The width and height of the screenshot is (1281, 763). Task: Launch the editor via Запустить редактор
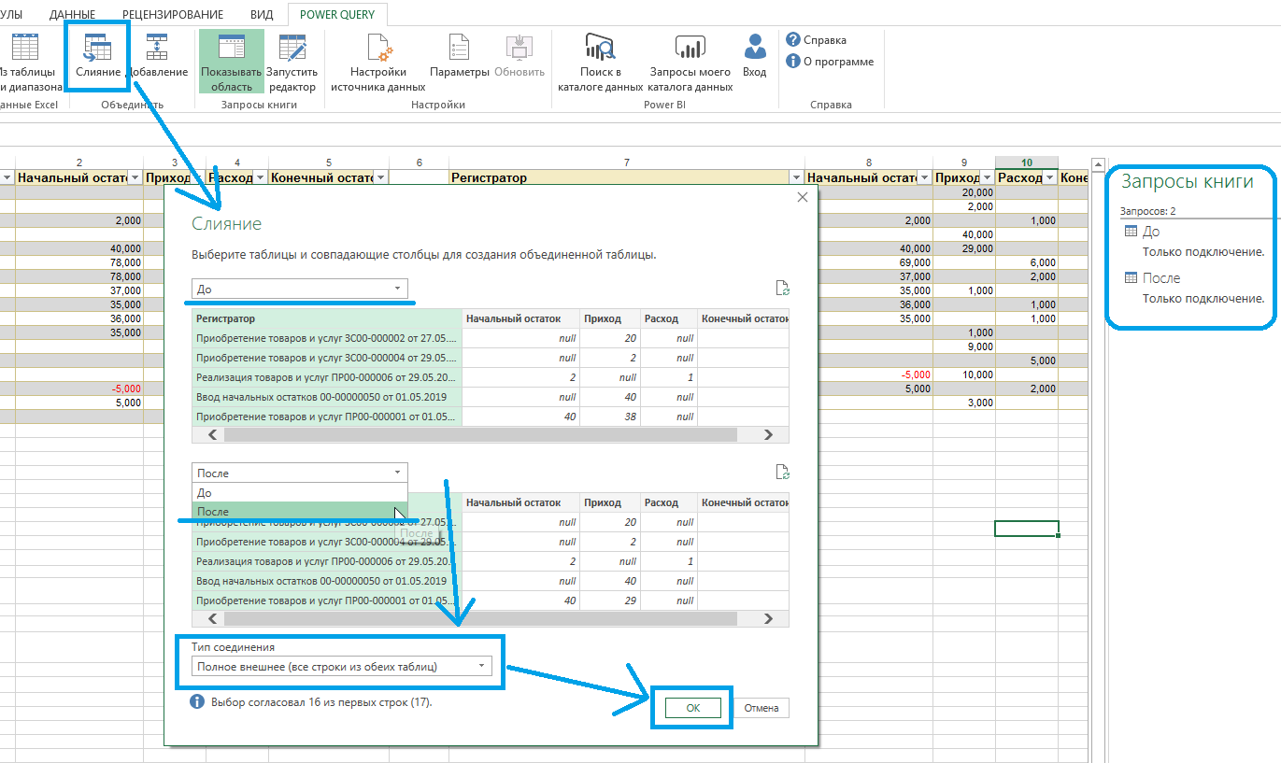pos(292,62)
